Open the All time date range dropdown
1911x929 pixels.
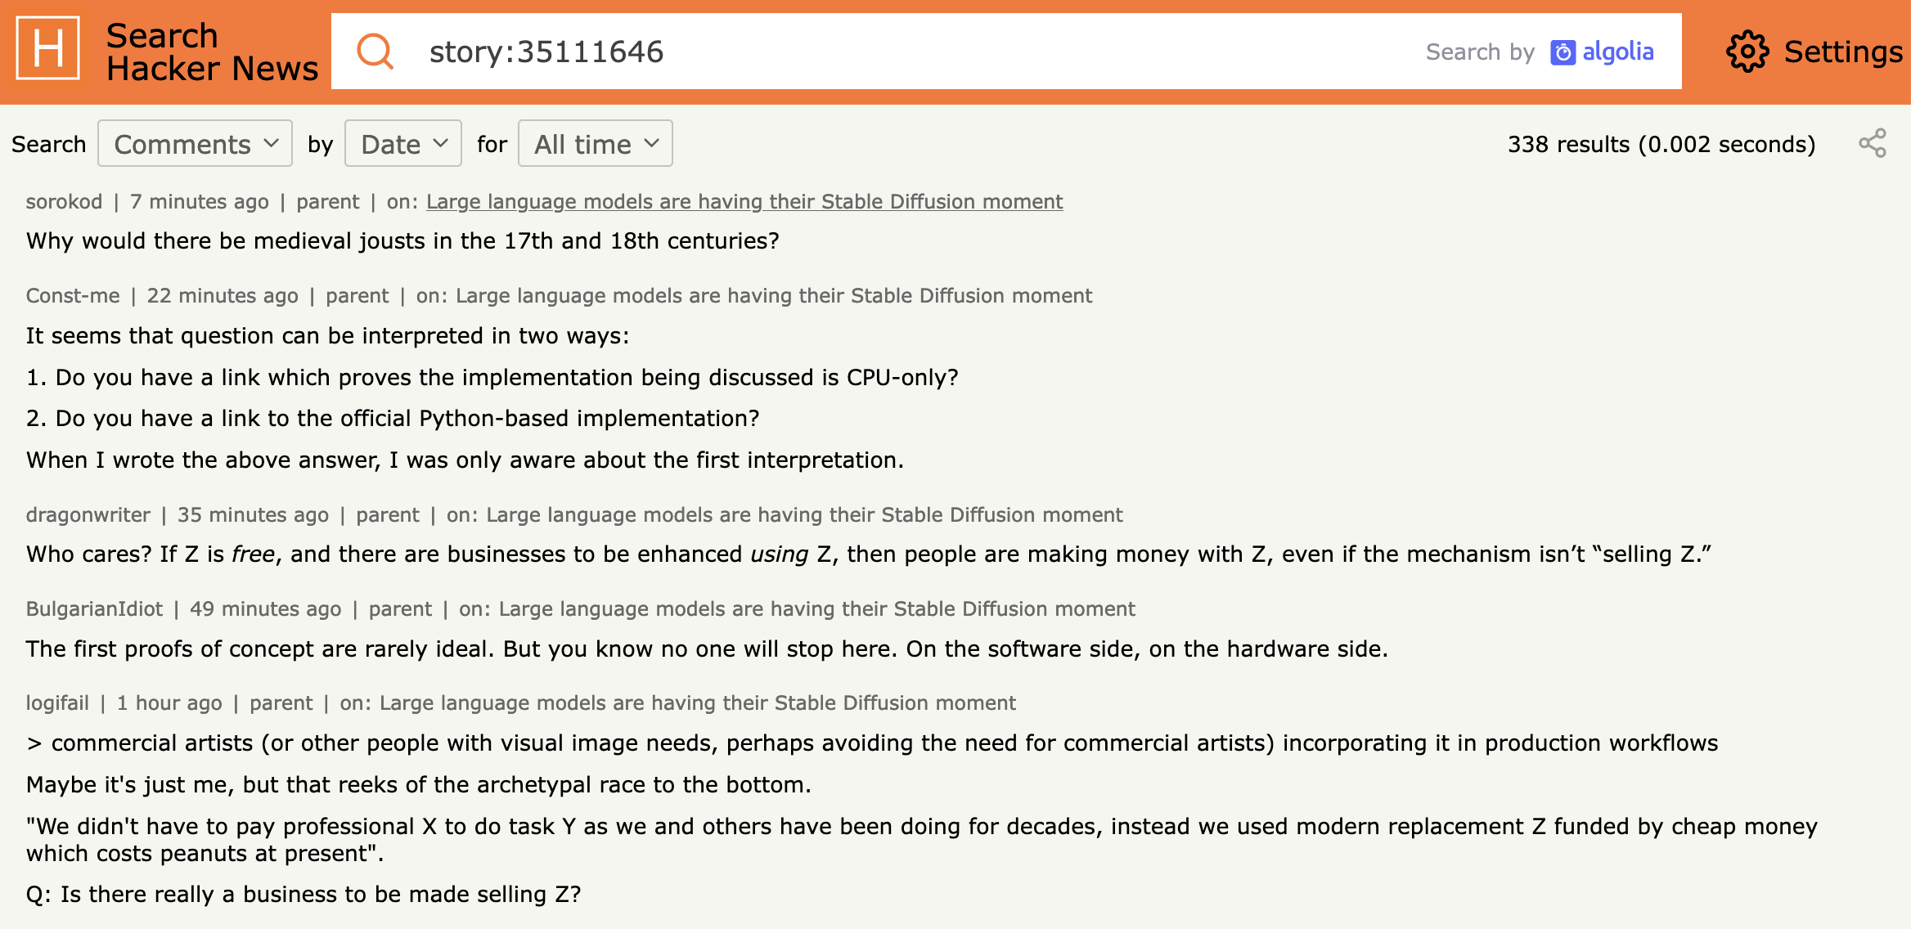(x=595, y=143)
